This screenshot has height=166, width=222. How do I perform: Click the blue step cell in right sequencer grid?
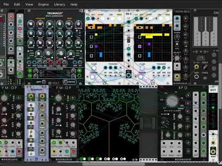point(149,54)
